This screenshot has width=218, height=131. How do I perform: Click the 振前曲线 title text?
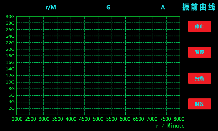pos(199,7)
